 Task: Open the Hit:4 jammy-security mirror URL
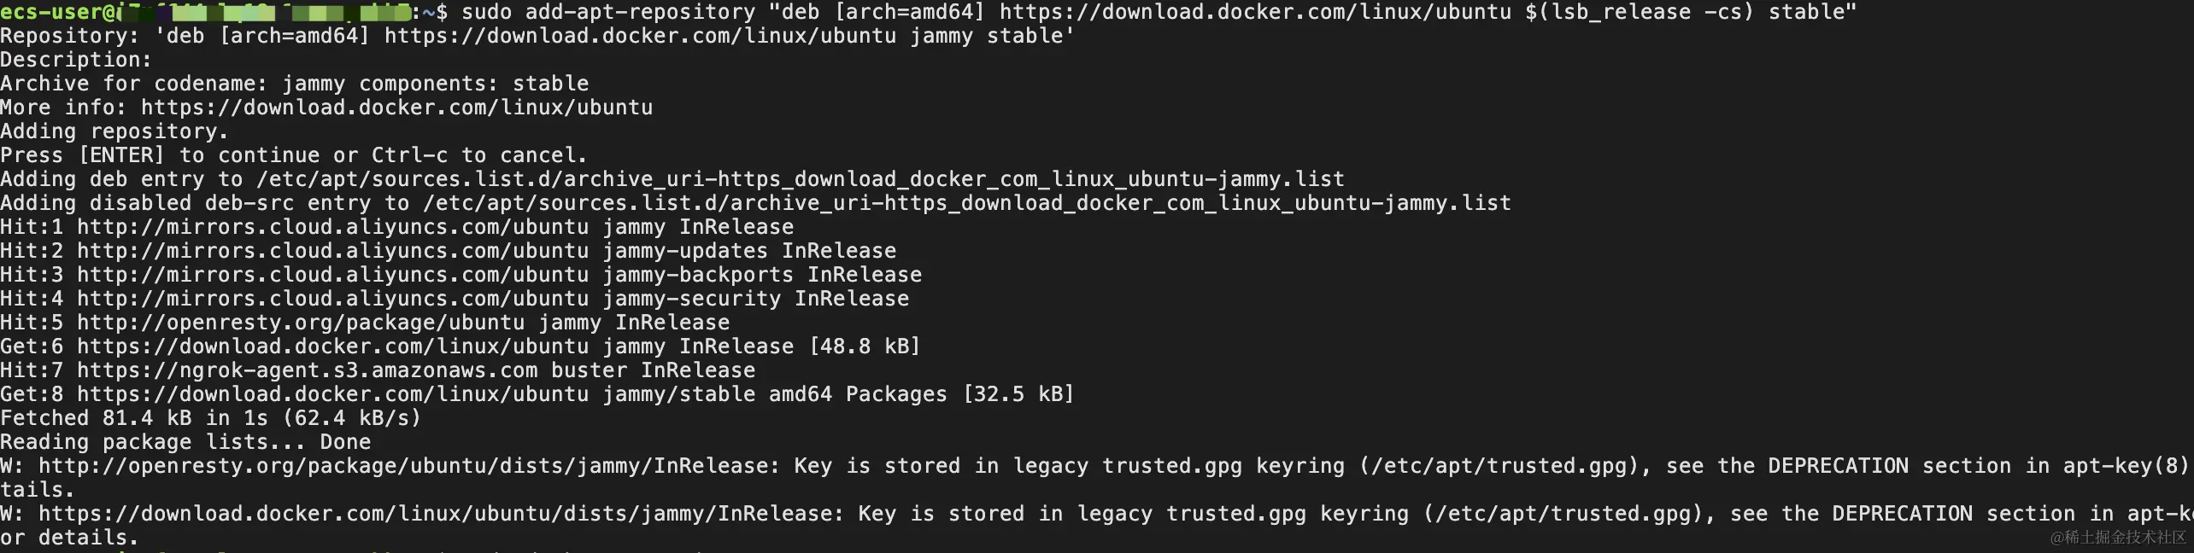tap(332, 299)
